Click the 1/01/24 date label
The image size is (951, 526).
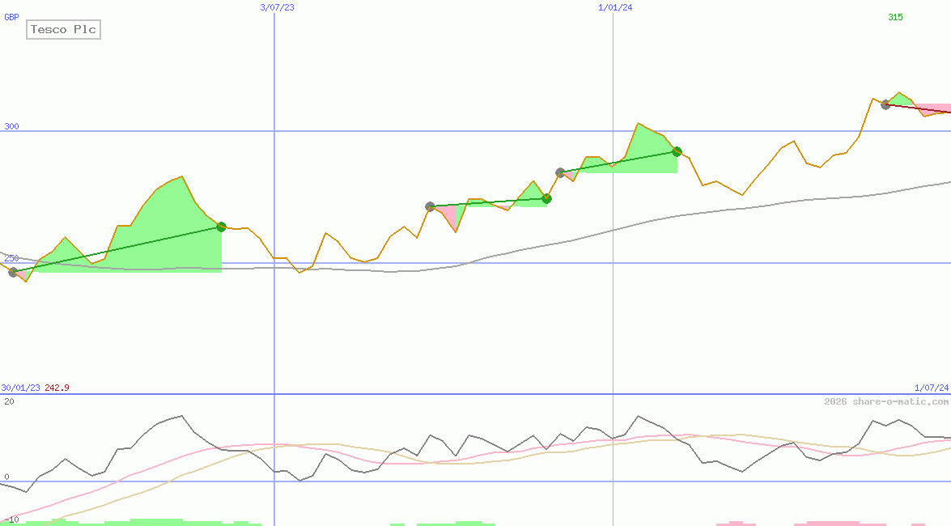[615, 7]
